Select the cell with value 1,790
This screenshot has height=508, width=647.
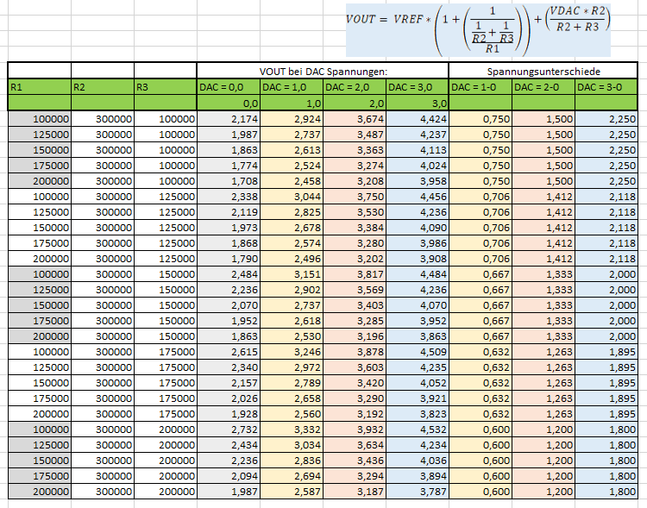229,259
